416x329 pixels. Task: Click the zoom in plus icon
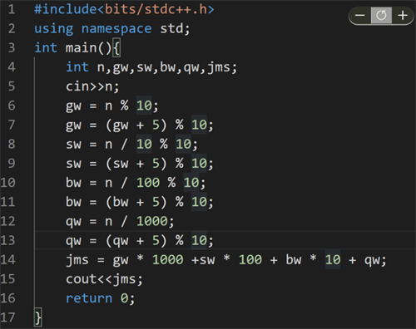tap(403, 15)
